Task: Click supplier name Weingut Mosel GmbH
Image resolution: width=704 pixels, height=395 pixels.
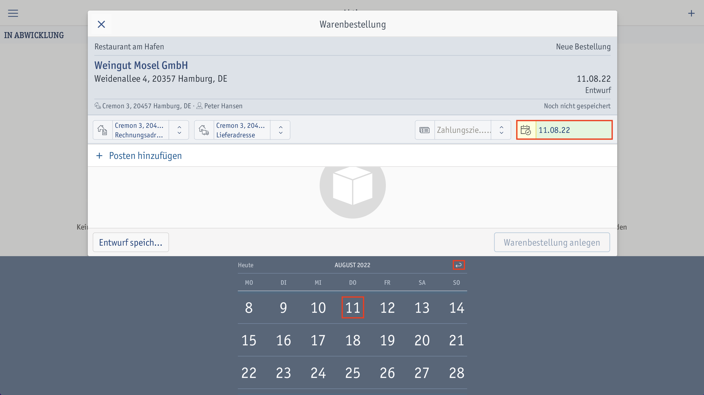Action: pos(141,65)
